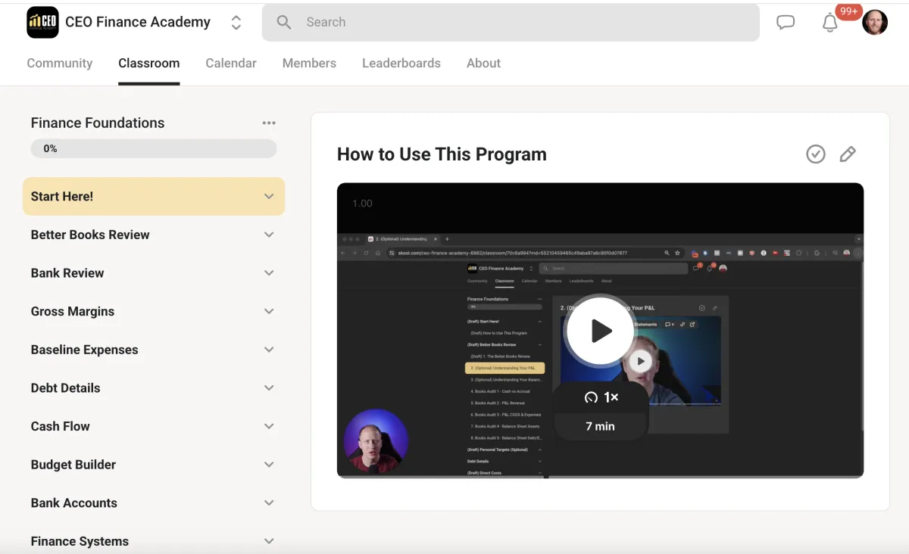
Task: Expand the Bank Review section
Action: tap(154, 273)
